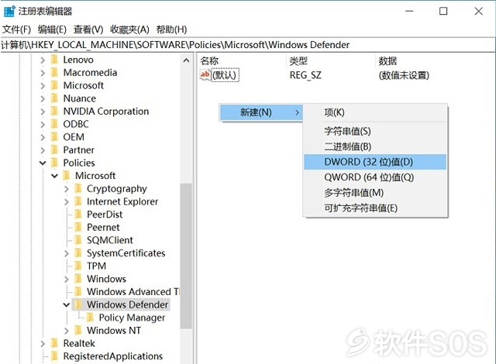Open the 查看(V) menu
The image size is (496, 364).
click(x=88, y=29)
